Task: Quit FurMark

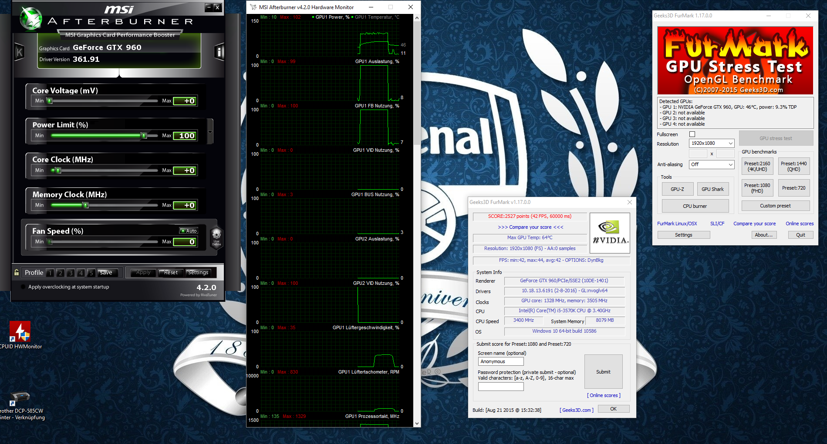Action: (800, 235)
